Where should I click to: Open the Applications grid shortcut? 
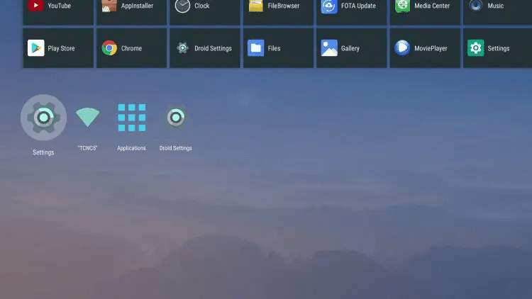click(132, 118)
